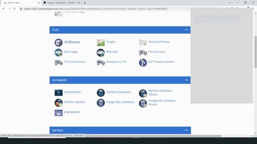Open the PostgreSQL Database Wizard link
Image resolution: width=257 pixels, height=144 pixels.
click(162, 102)
